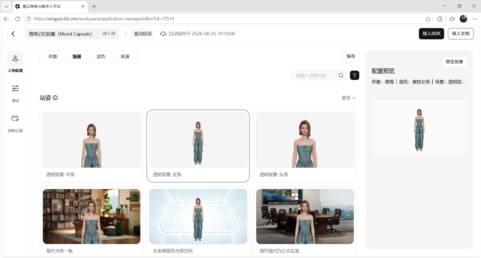
Task: Click the 配置预览 heading
Action: pyautogui.click(x=383, y=71)
